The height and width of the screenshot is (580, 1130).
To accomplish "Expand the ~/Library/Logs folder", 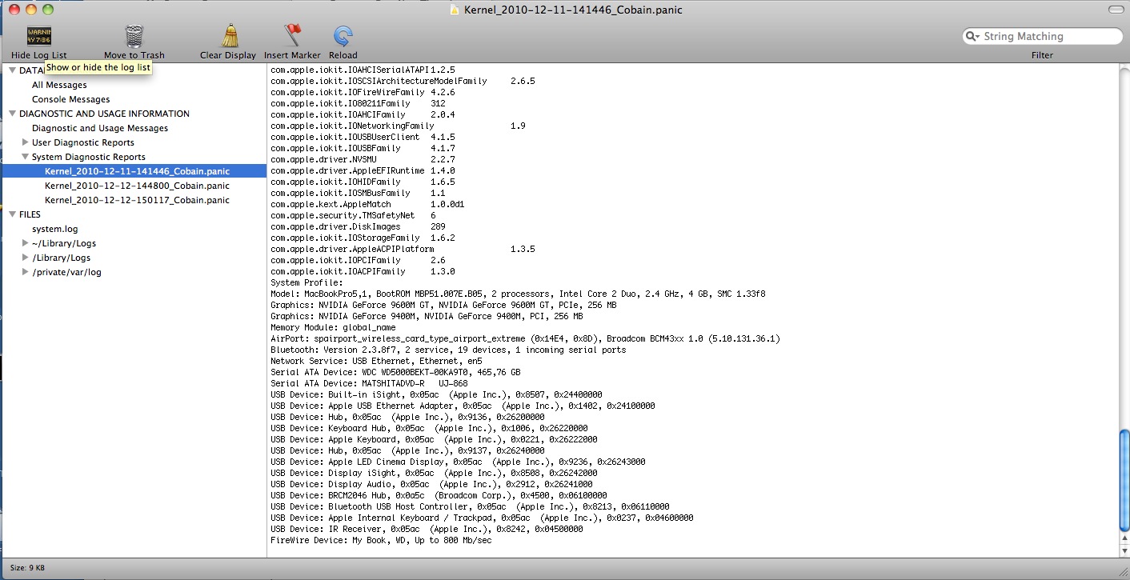I will pos(26,243).
